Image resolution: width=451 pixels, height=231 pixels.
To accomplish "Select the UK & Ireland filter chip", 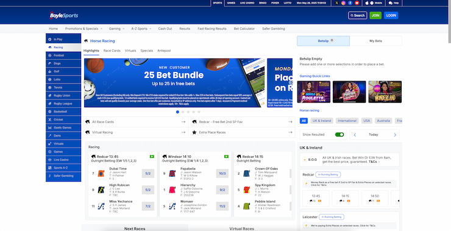I will click(322, 121).
